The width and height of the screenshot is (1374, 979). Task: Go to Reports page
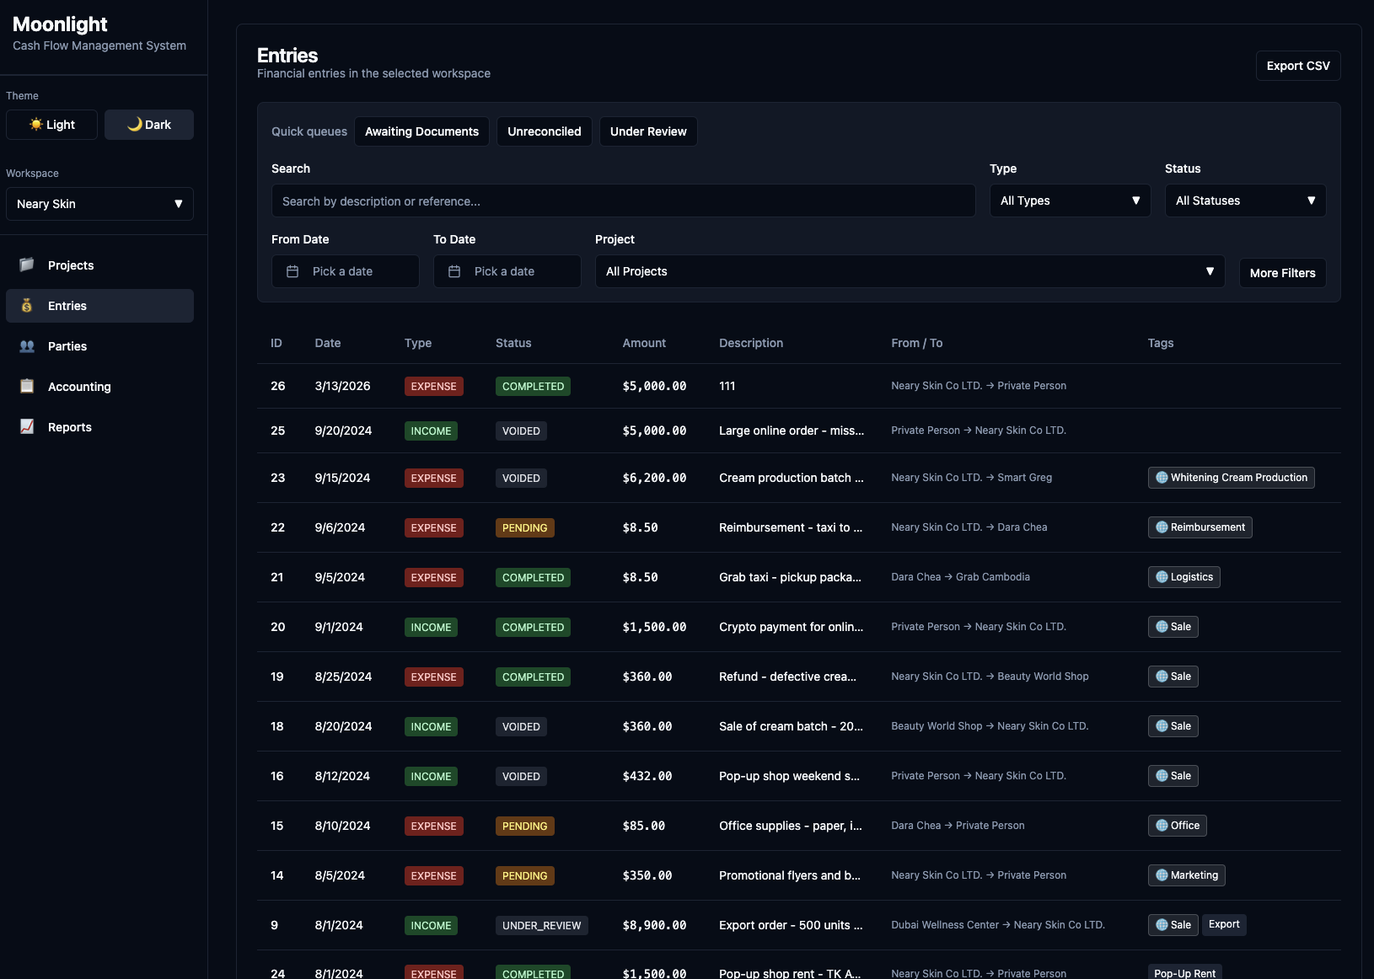(x=99, y=427)
